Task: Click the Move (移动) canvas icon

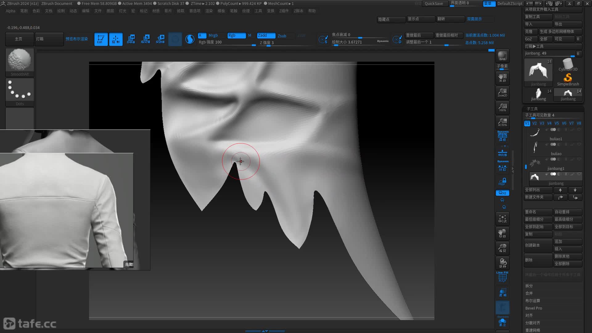Action: click(x=502, y=233)
